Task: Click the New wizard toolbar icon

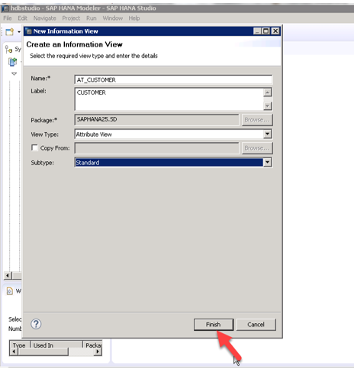Action: (10, 32)
